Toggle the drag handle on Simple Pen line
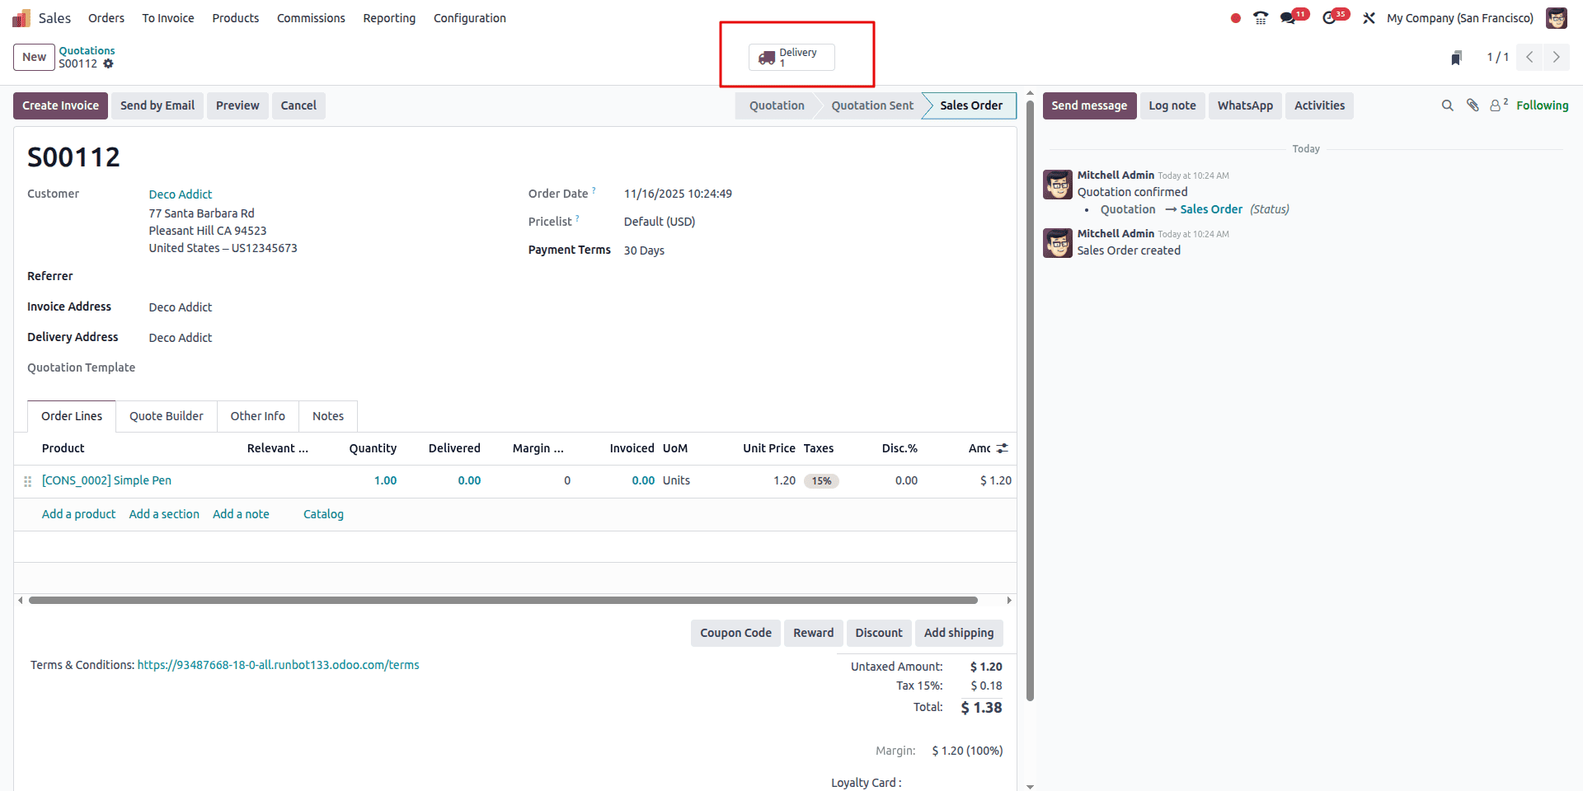Image resolution: width=1583 pixels, height=791 pixels. pos(27,480)
